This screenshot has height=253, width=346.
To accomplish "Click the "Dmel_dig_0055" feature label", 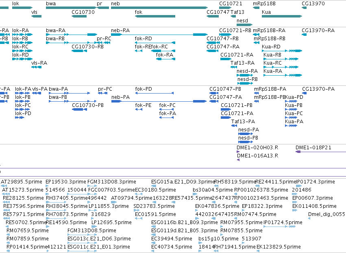I will [x=326, y=214].
